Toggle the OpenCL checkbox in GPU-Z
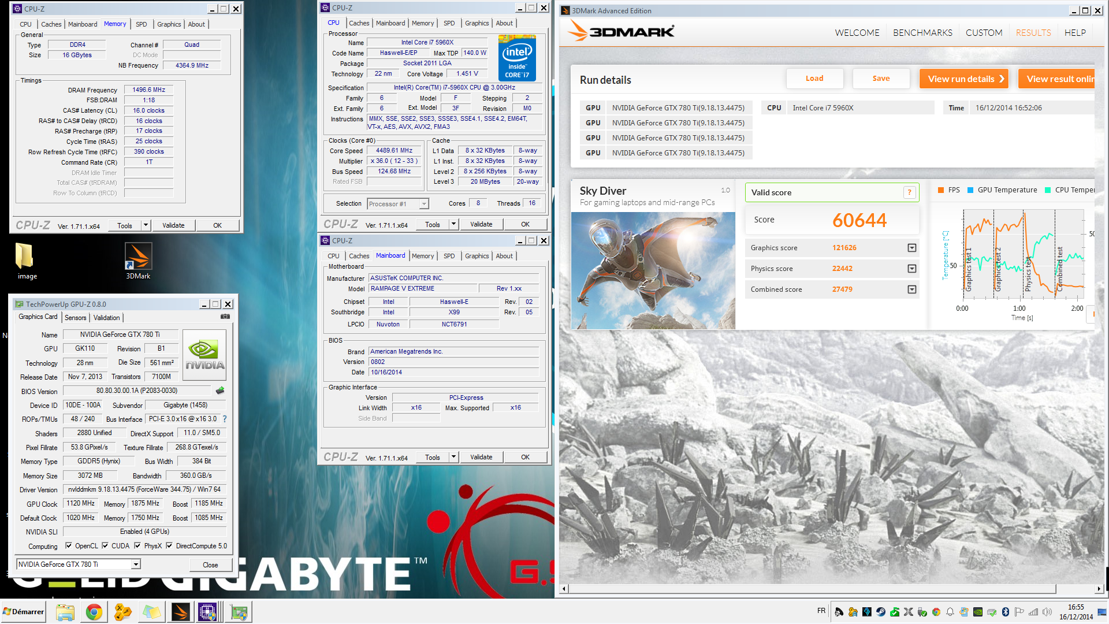The height and width of the screenshot is (624, 1109). point(69,545)
